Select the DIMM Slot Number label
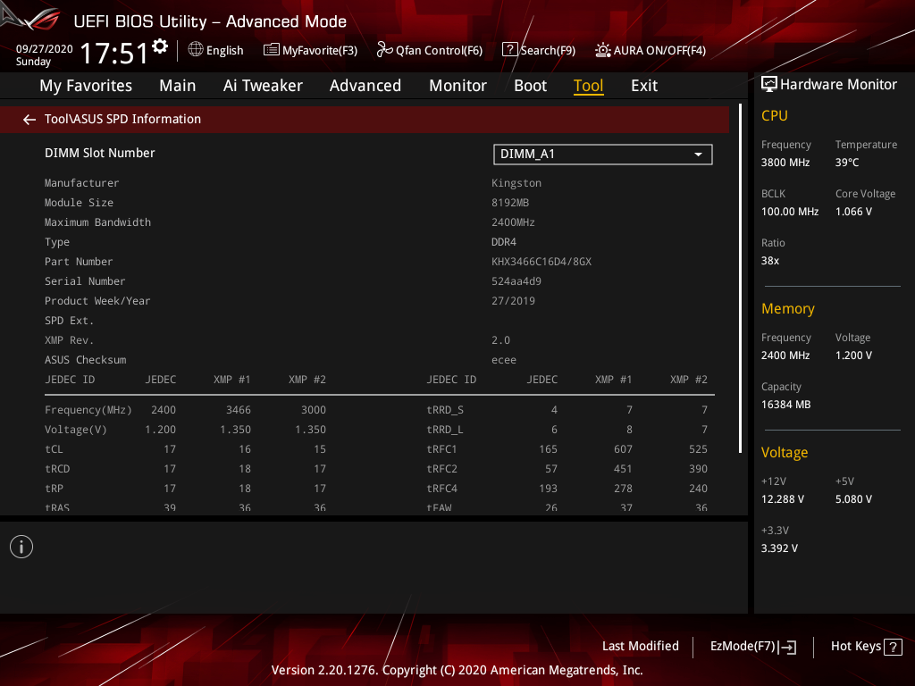 [x=100, y=153]
